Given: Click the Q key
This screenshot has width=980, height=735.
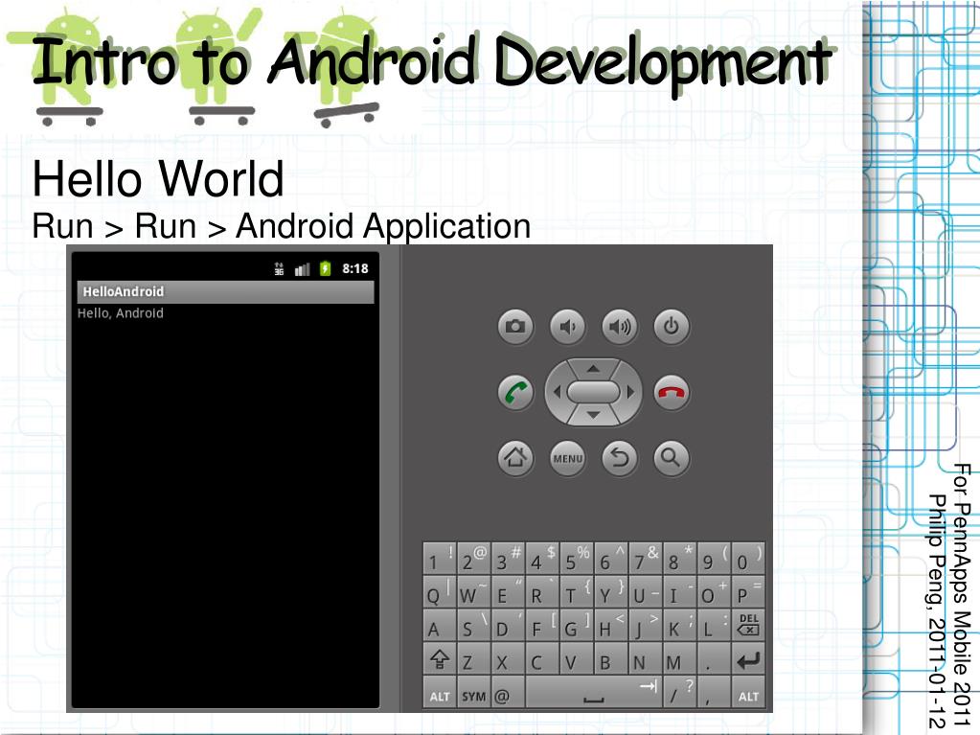Looking at the screenshot, I should [440, 592].
